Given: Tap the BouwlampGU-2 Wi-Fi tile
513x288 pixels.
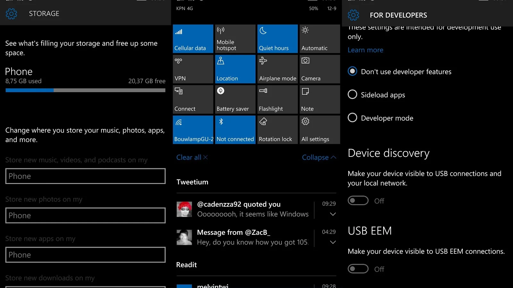Looking at the screenshot, I should (x=193, y=130).
